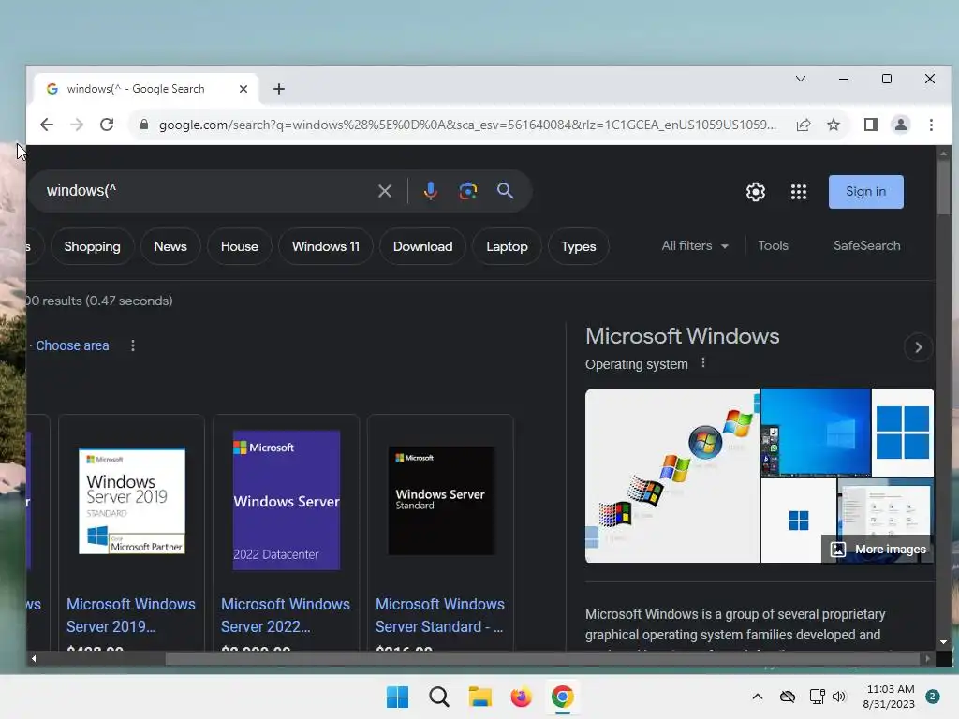Close the Google Search tab
Screen dimensions: 959x719
[x=243, y=89]
